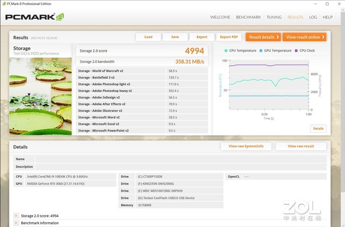Screen dimensions: 345x227
Task: Open the WELCOME tab
Action: (220, 17)
